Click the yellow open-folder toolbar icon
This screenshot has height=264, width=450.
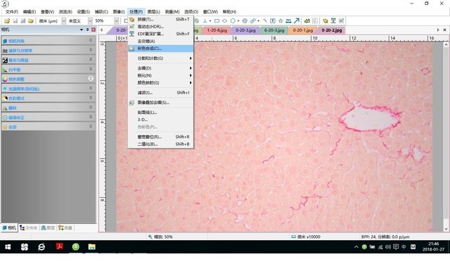point(7,20)
